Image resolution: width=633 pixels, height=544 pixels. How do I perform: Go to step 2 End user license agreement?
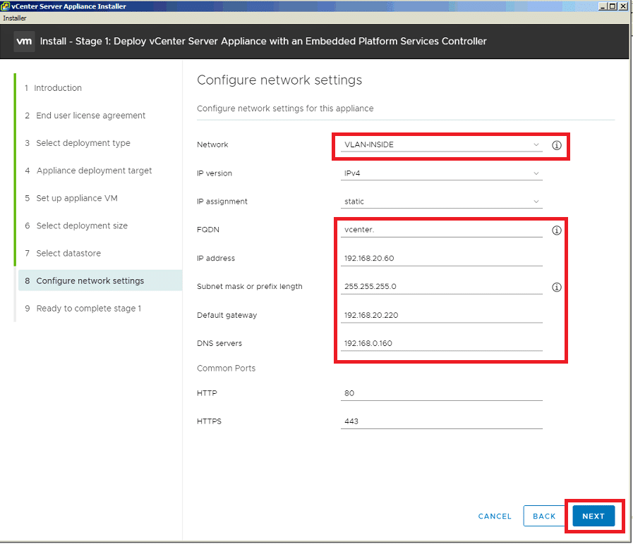point(85,116)
